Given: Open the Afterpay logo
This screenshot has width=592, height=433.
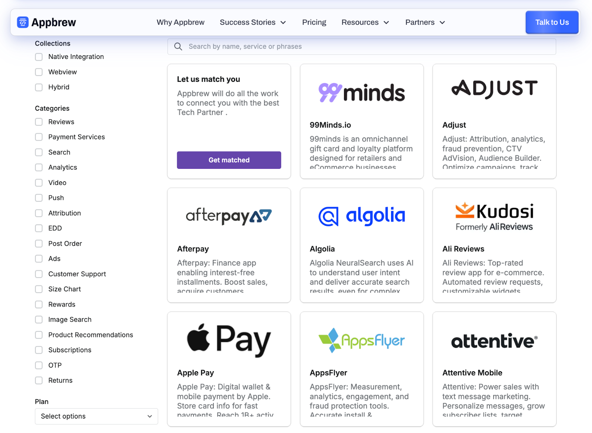Looking at the screenshot, I should [229, 216].
